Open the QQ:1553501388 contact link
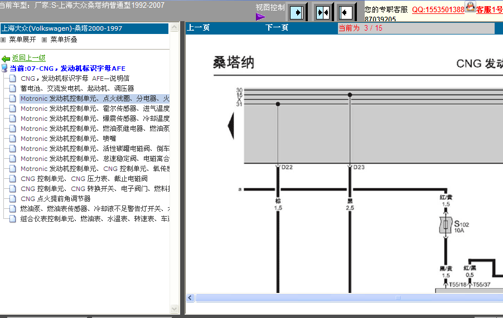Image resolution: width=503 pixels, height=318 pixels. pyautogui.click(x=438, y=9)
